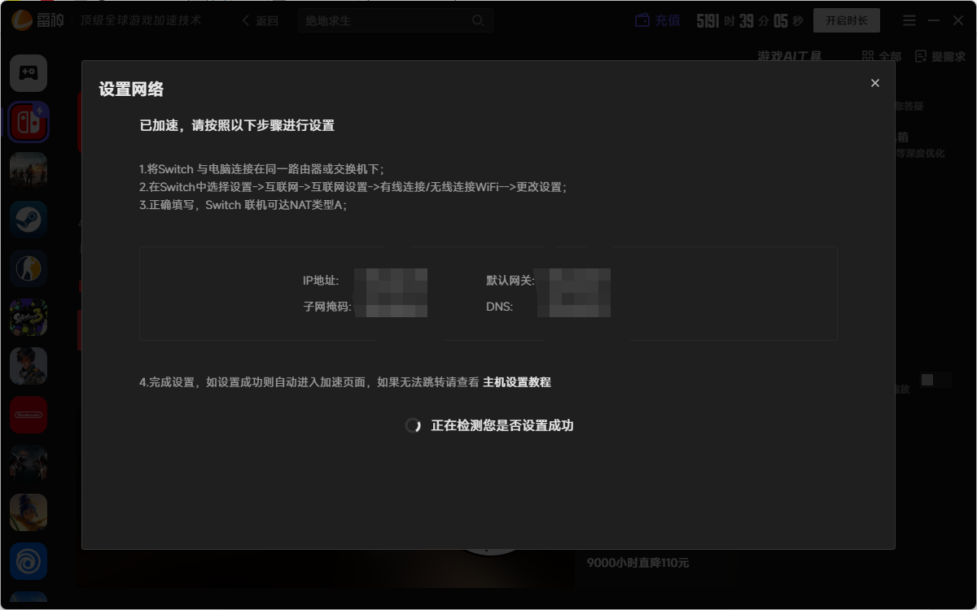Click the 雷神 logo in top left
The height and width of the screenshot is (610, 977).
coord(34,20)
